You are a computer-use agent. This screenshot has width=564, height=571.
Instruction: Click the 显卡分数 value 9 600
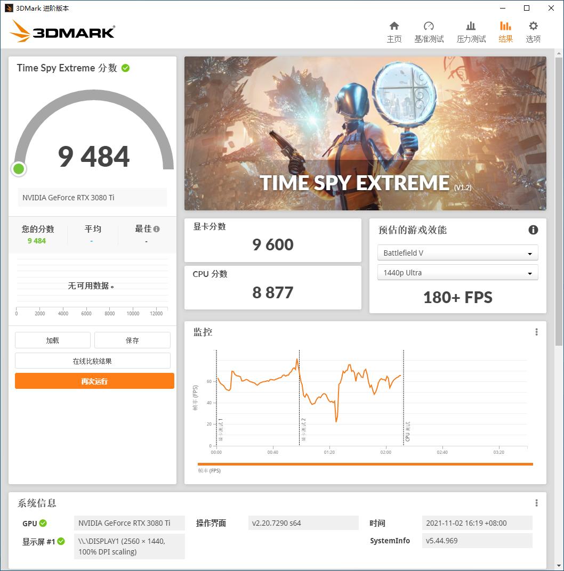(x=272, y=244)
